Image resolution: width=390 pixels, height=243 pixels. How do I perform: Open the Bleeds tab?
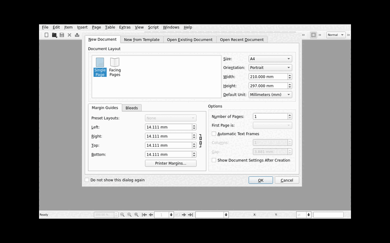(x=132, y=108)
